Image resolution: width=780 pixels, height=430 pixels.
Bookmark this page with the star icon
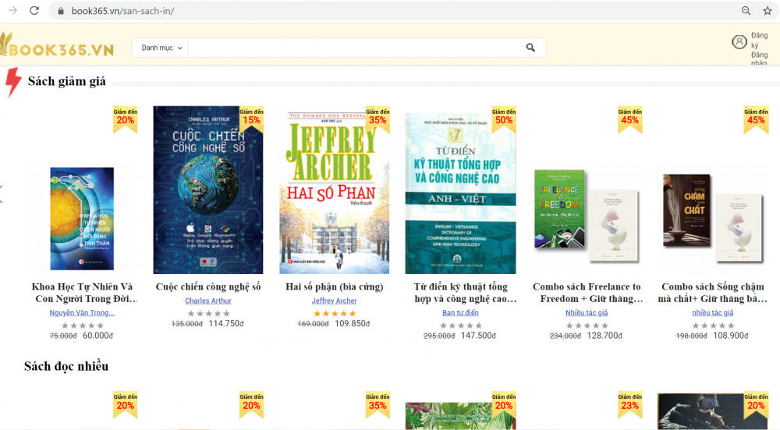pyautogui.click(x=768, y=11)
